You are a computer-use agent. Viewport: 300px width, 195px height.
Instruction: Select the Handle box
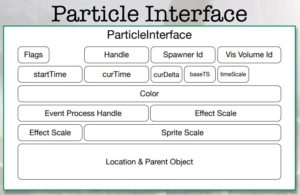(116, 55)
